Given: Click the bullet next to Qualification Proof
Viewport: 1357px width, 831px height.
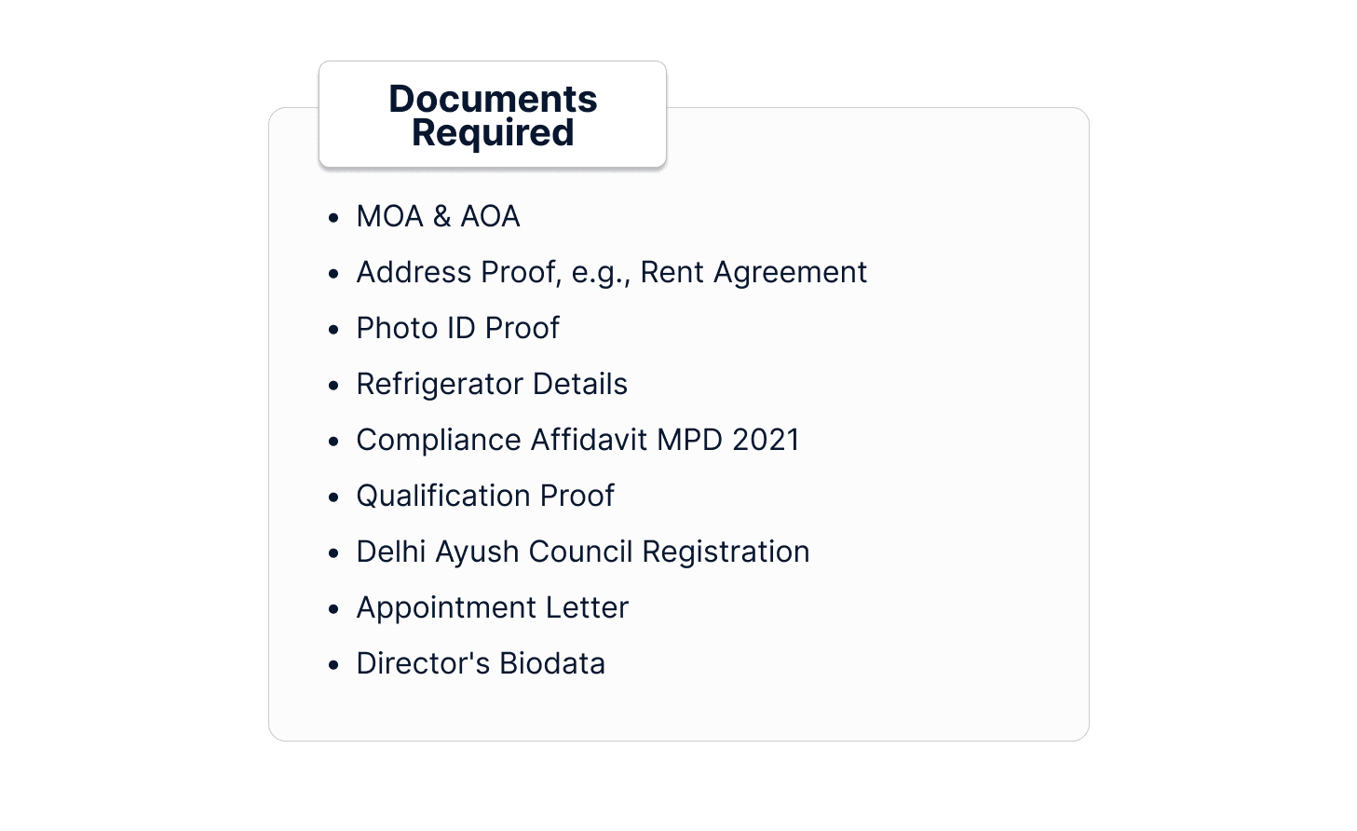Looking at the screenshot, I should 333,497.
